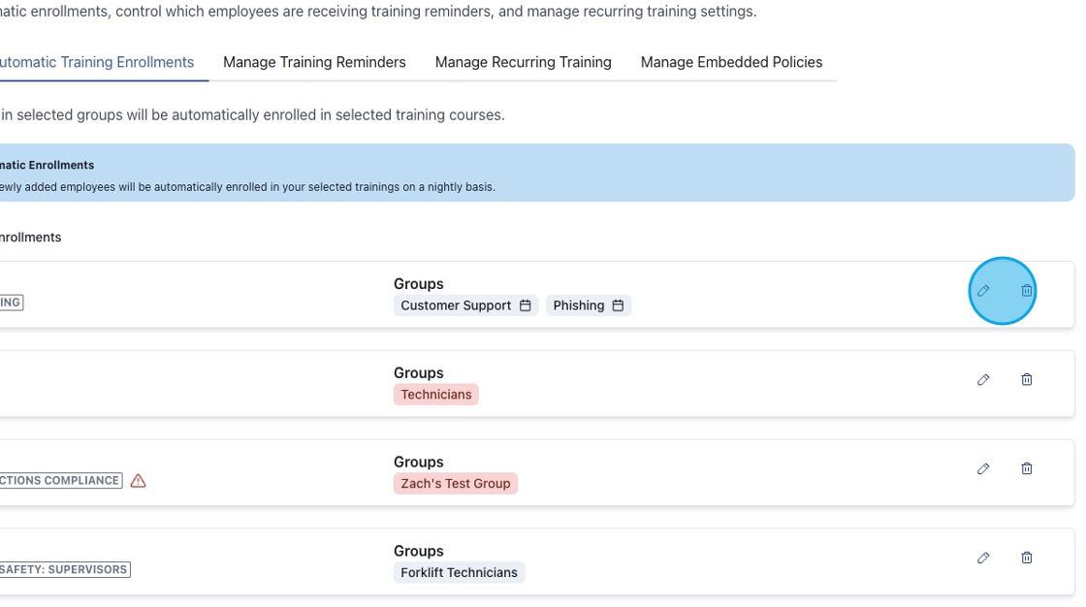
Task: Select the Automatic Training Enrollments tab
Action: [x=97, y=62]
